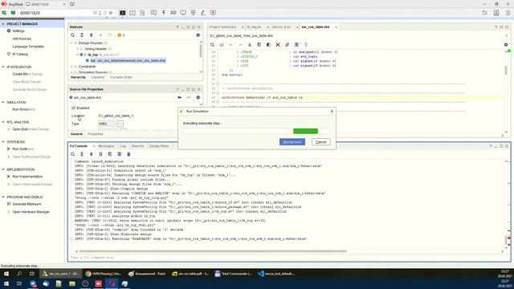514x289 pixels.
Task: Search in the Sources panel
Action: (72, 35)
